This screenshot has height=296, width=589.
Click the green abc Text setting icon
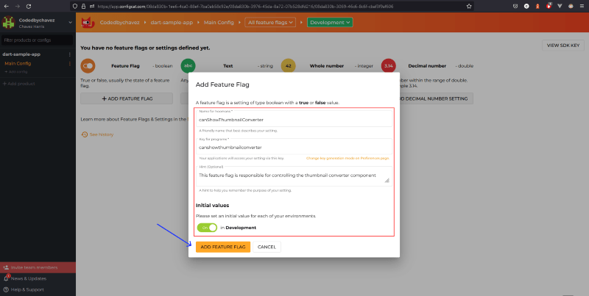[188, 66]
